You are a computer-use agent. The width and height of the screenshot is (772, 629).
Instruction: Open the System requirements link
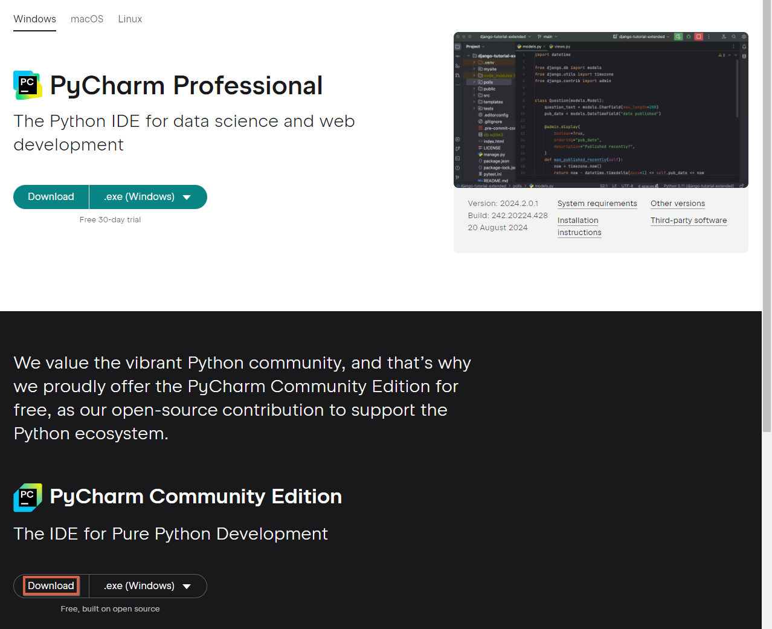coord(597,204)
